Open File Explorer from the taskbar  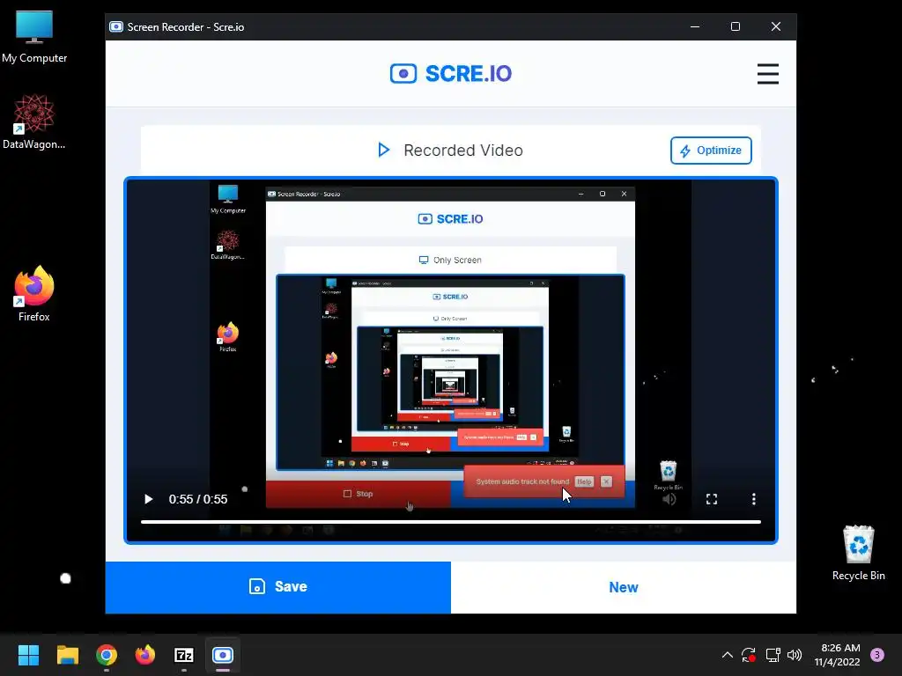coord(67,655)
